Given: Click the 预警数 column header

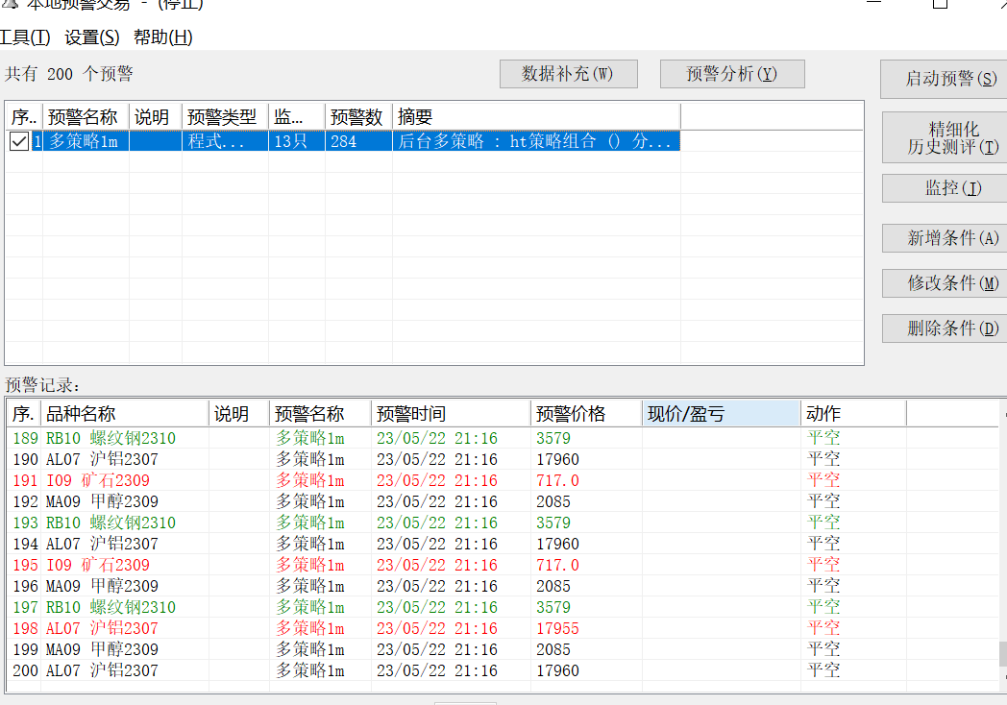Looking at the screenshot, I should pos(358,117).
